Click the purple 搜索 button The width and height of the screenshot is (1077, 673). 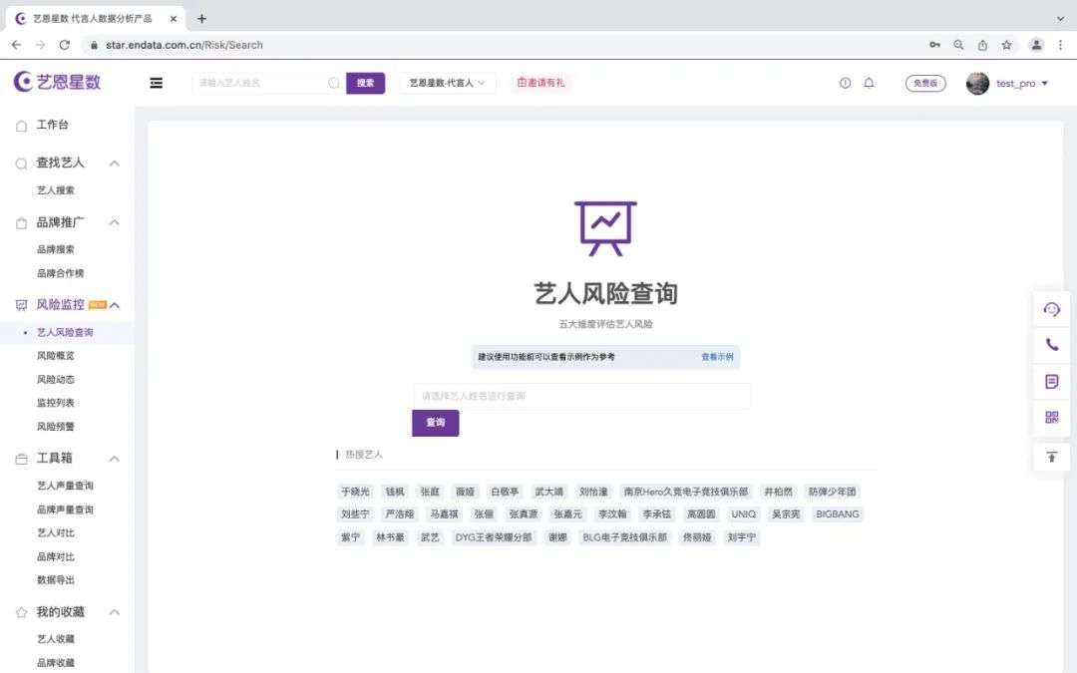click(x=365, y=83)
